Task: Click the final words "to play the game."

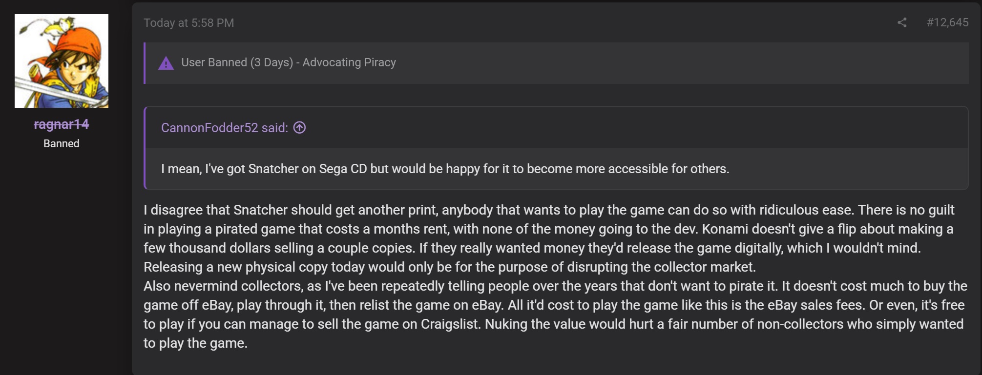Action: [x=195, y=343]
